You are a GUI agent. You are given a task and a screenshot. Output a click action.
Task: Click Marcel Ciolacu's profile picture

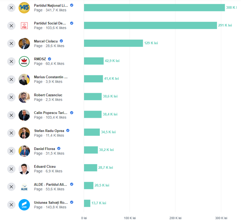coord(24,44)
